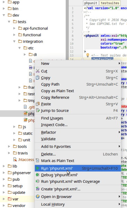Collapse the code fold marker at line 8
This screenshot has height=208, width=127.
pos(82,36)
